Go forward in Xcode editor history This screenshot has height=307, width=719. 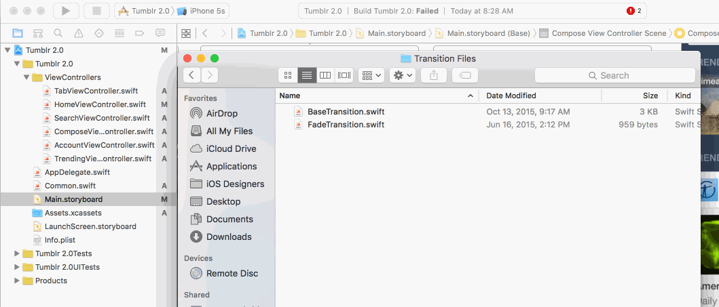[223, 33]
